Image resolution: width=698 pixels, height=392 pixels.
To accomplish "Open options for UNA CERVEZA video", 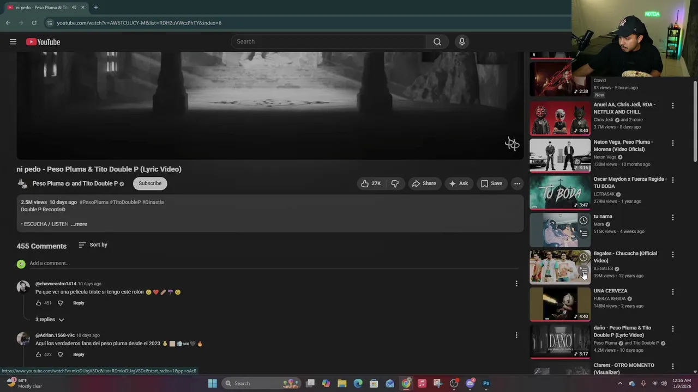I will tap(672, 292).
